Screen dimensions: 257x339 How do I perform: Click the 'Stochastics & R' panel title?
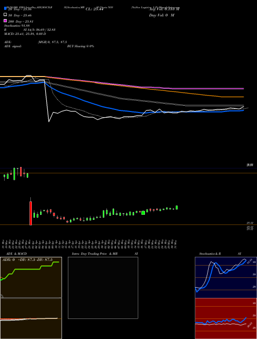coord(210,254)
